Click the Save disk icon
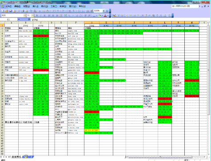Screen dimensions: 211x161 pyautogui.click(x=11, y=11)
